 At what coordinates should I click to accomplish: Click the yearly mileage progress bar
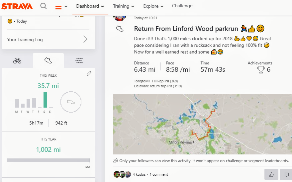tap(48, 160)
